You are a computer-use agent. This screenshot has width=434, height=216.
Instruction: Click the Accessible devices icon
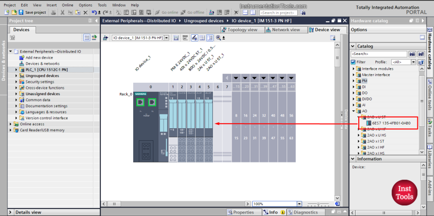coord(211,12)
